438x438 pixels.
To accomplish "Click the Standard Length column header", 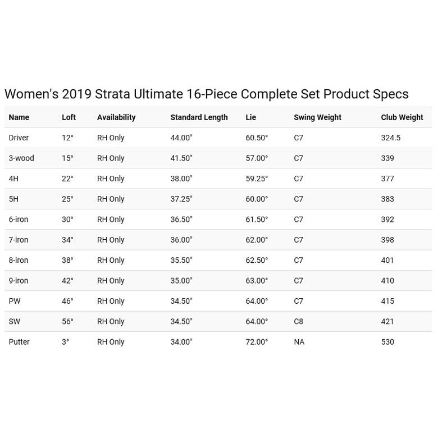I will click(199, 117).
